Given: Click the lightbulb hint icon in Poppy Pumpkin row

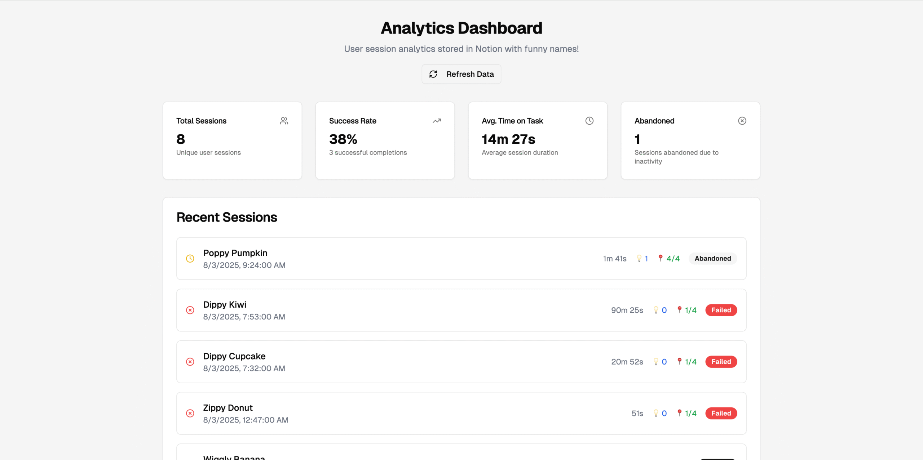Looking at the screenshot, I should pos(639,258).
